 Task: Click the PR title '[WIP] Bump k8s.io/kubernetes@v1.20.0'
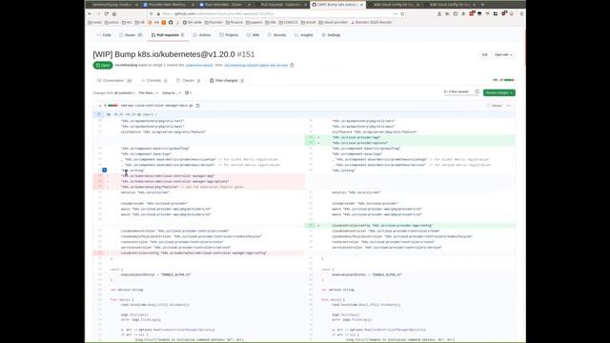[164, 54]
